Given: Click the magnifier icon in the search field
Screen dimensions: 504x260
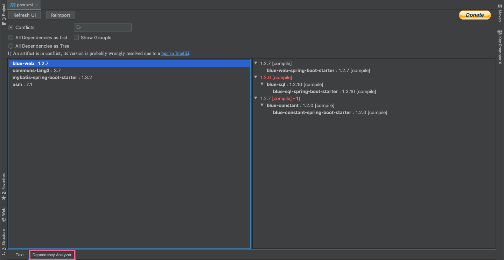Looking at the screenshot, I should pyautogui.click(x=78, y=27).
